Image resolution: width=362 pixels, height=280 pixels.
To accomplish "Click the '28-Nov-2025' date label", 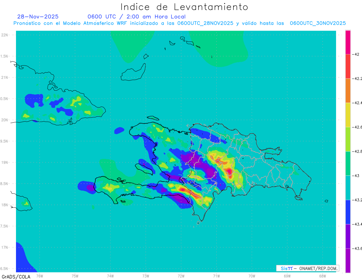I will (x=38, y=17).
